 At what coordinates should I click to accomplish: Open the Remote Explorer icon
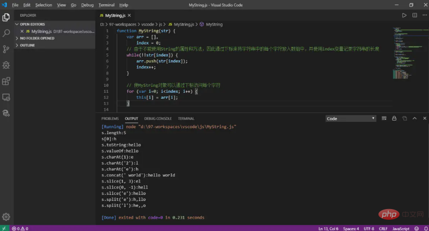[x=6, y=97]
